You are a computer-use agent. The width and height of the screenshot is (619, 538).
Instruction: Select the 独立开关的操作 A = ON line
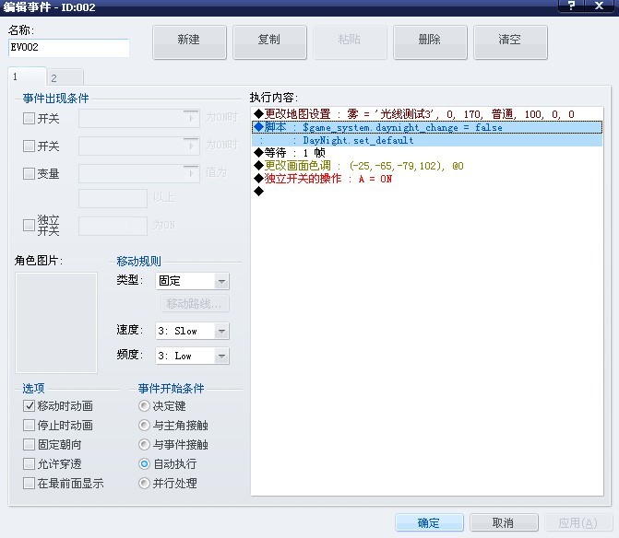point(427,179)
